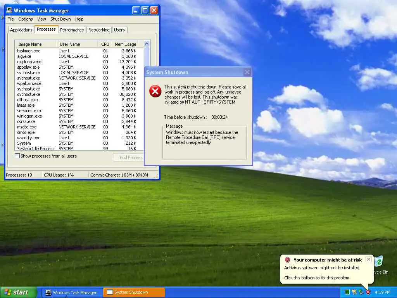Switch to the Applications tab
Viewport: 397px width, 298px height.
[21, 30]
